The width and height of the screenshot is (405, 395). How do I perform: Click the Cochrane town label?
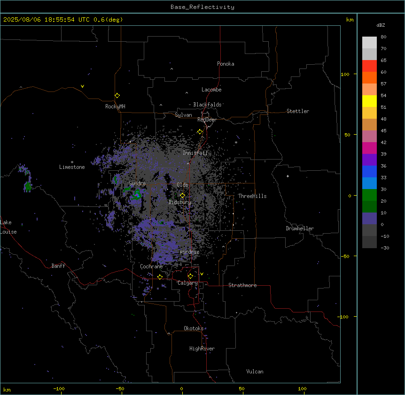[x=151, y=266]
